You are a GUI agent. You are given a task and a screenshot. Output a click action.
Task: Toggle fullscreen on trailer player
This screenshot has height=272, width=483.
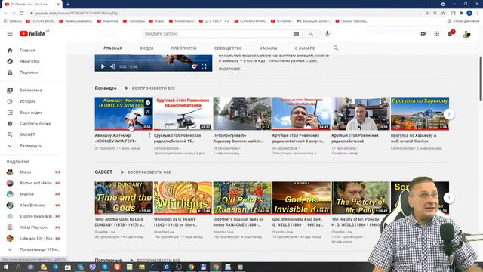[204, 66]
